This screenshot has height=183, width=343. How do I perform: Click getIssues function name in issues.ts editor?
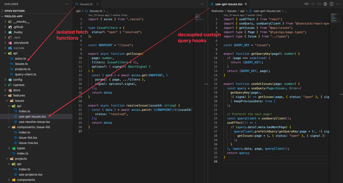click(x=133, y=54)
